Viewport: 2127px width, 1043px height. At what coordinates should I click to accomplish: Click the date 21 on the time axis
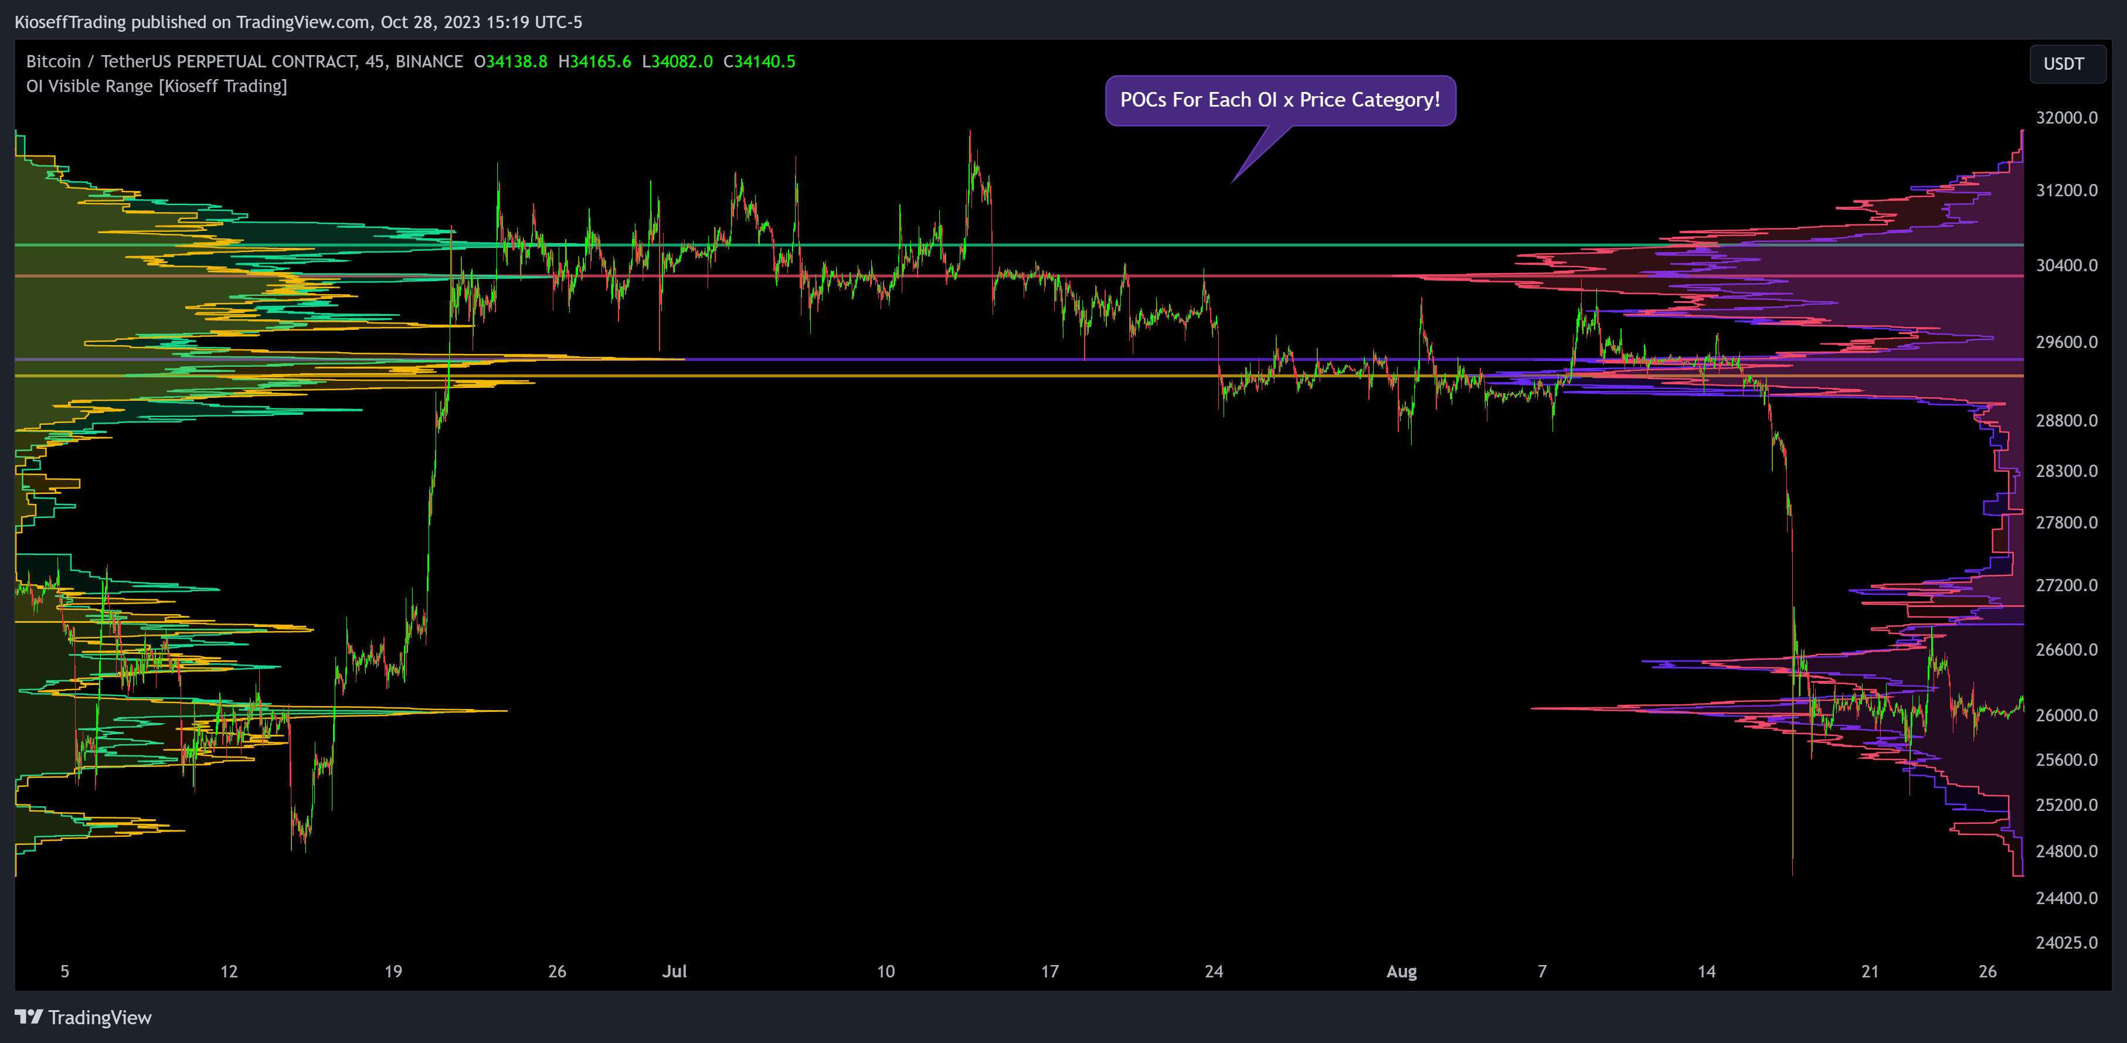pos(1870,971)
